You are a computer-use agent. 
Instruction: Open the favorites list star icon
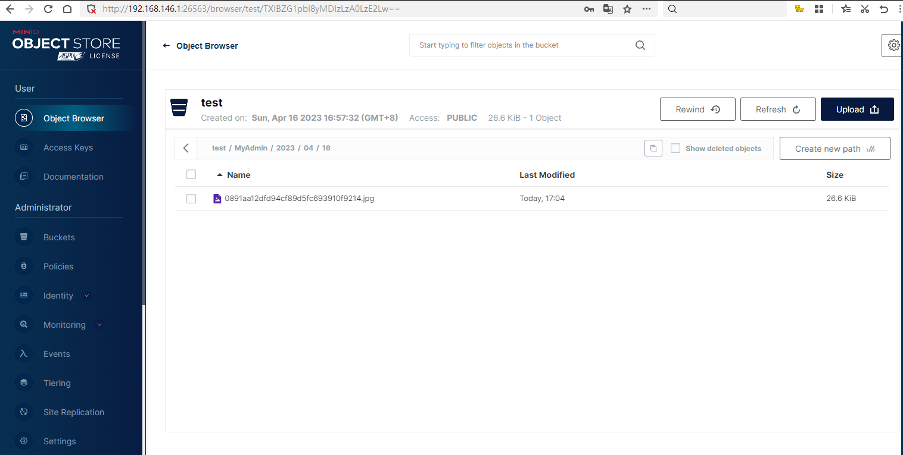pos(846,9)
